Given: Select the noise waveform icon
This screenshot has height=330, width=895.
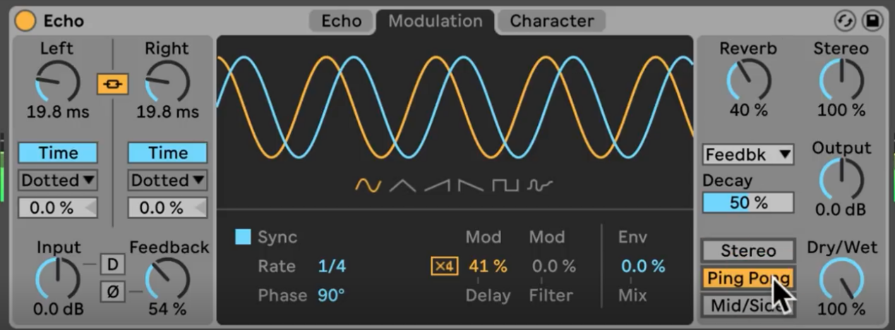Looking at the screenshot, I should click(x=540, y=185).
